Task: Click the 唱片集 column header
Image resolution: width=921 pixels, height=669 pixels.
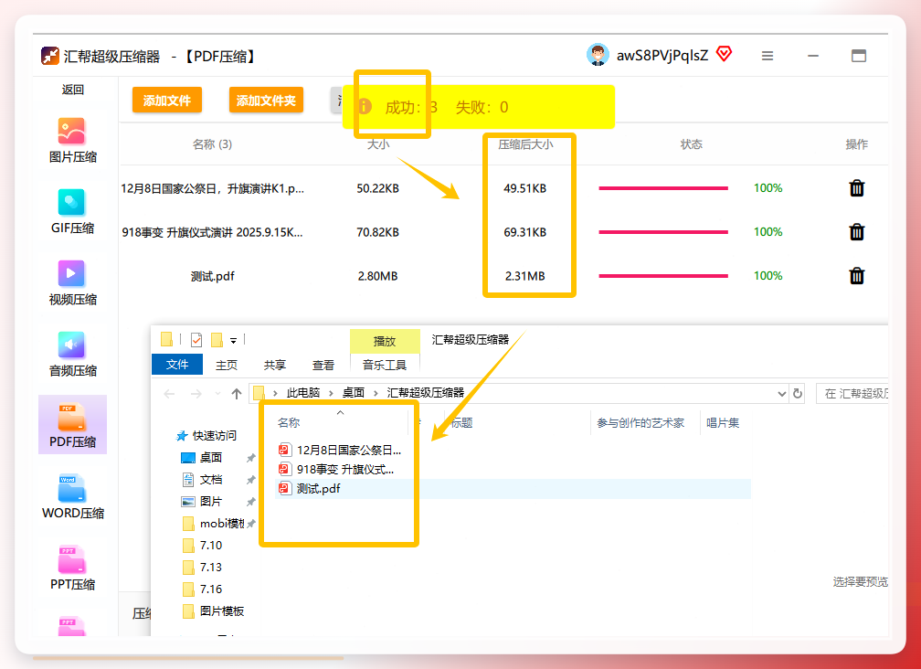Action: [723, 423]
